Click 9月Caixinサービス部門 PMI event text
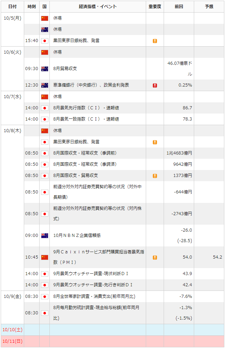Image resolution: width=225 pixels, height=348 pixels. pyautogui.click(x=99, y=257)
